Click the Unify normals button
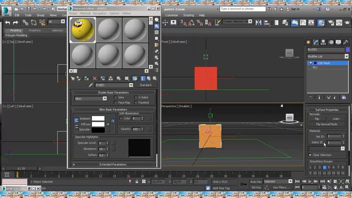 click(336, 119)
